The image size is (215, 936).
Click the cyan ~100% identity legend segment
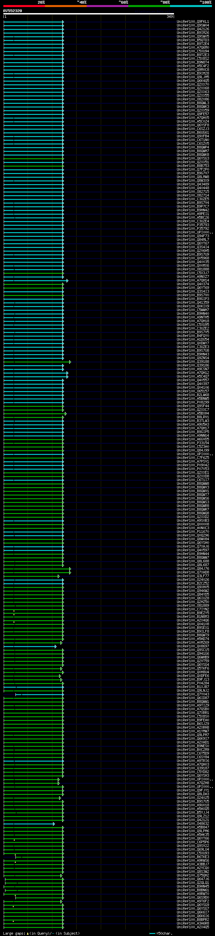pos(191,6)
